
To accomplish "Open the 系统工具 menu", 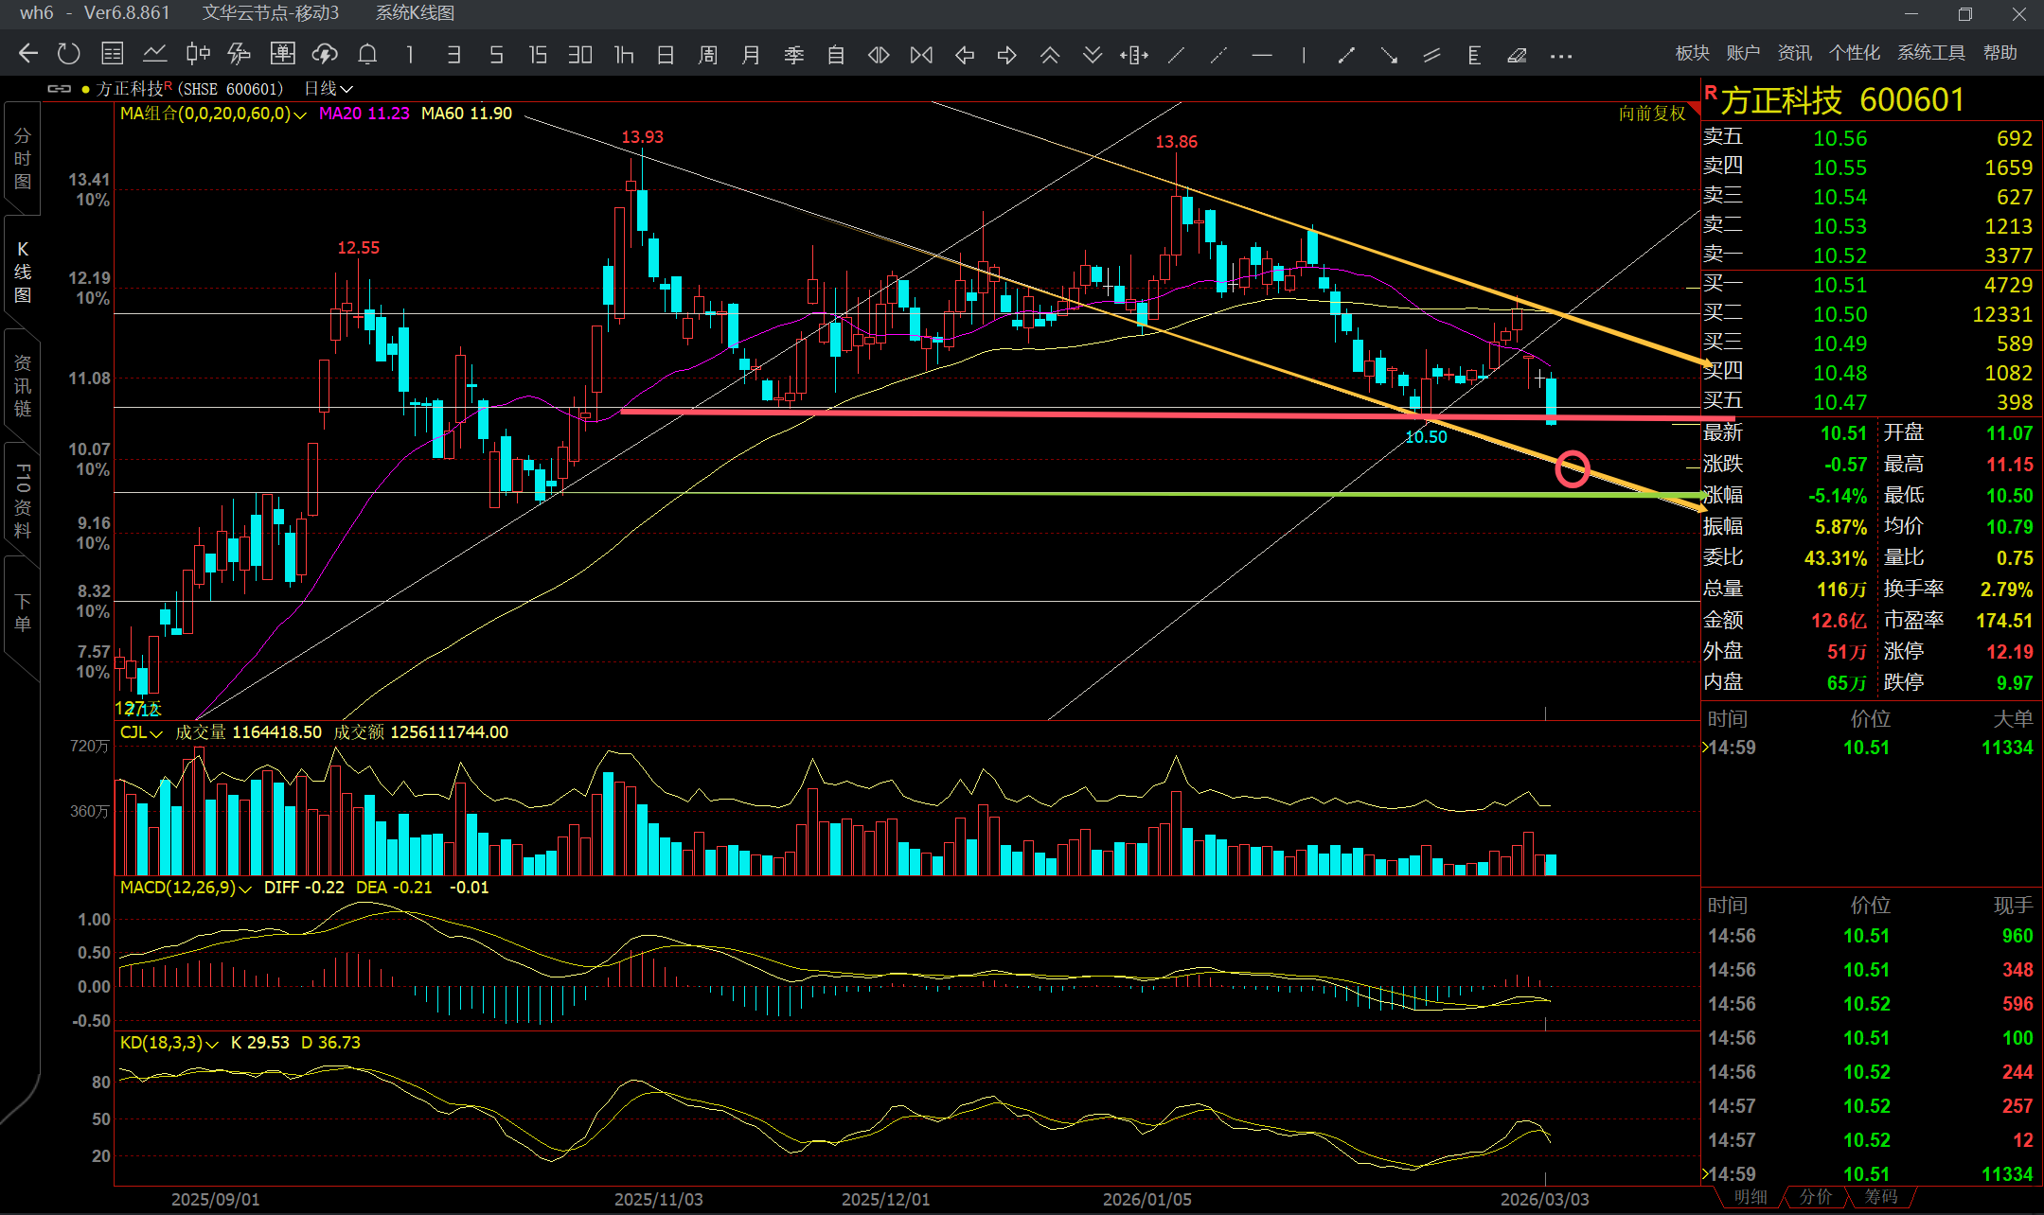I will 1930,53.
